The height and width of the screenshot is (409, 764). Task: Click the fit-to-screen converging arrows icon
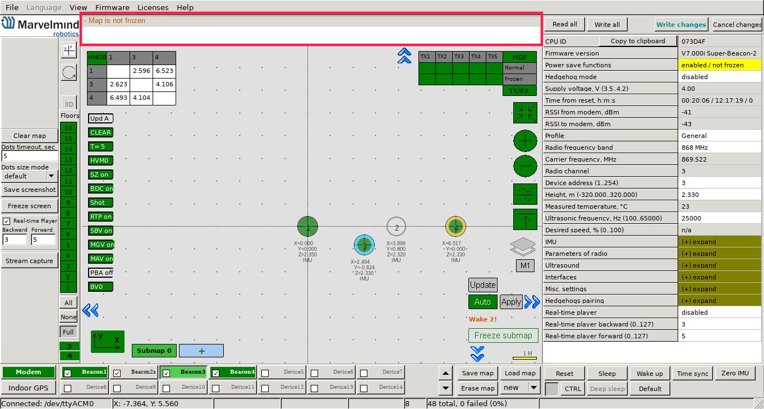click(525, 113)
